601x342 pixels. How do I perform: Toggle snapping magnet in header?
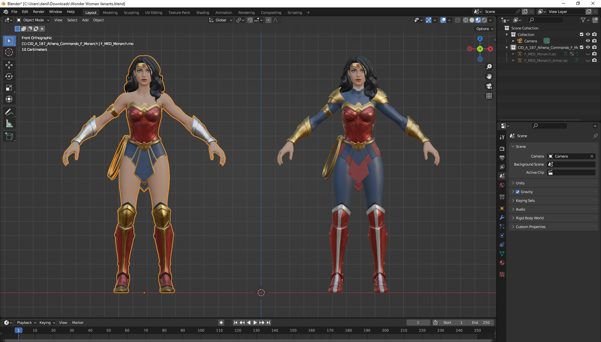pos(250,20)
